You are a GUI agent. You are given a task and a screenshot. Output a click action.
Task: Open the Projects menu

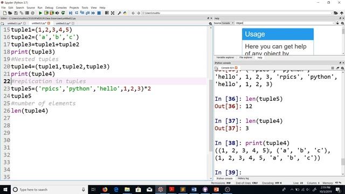pos(74,8)
